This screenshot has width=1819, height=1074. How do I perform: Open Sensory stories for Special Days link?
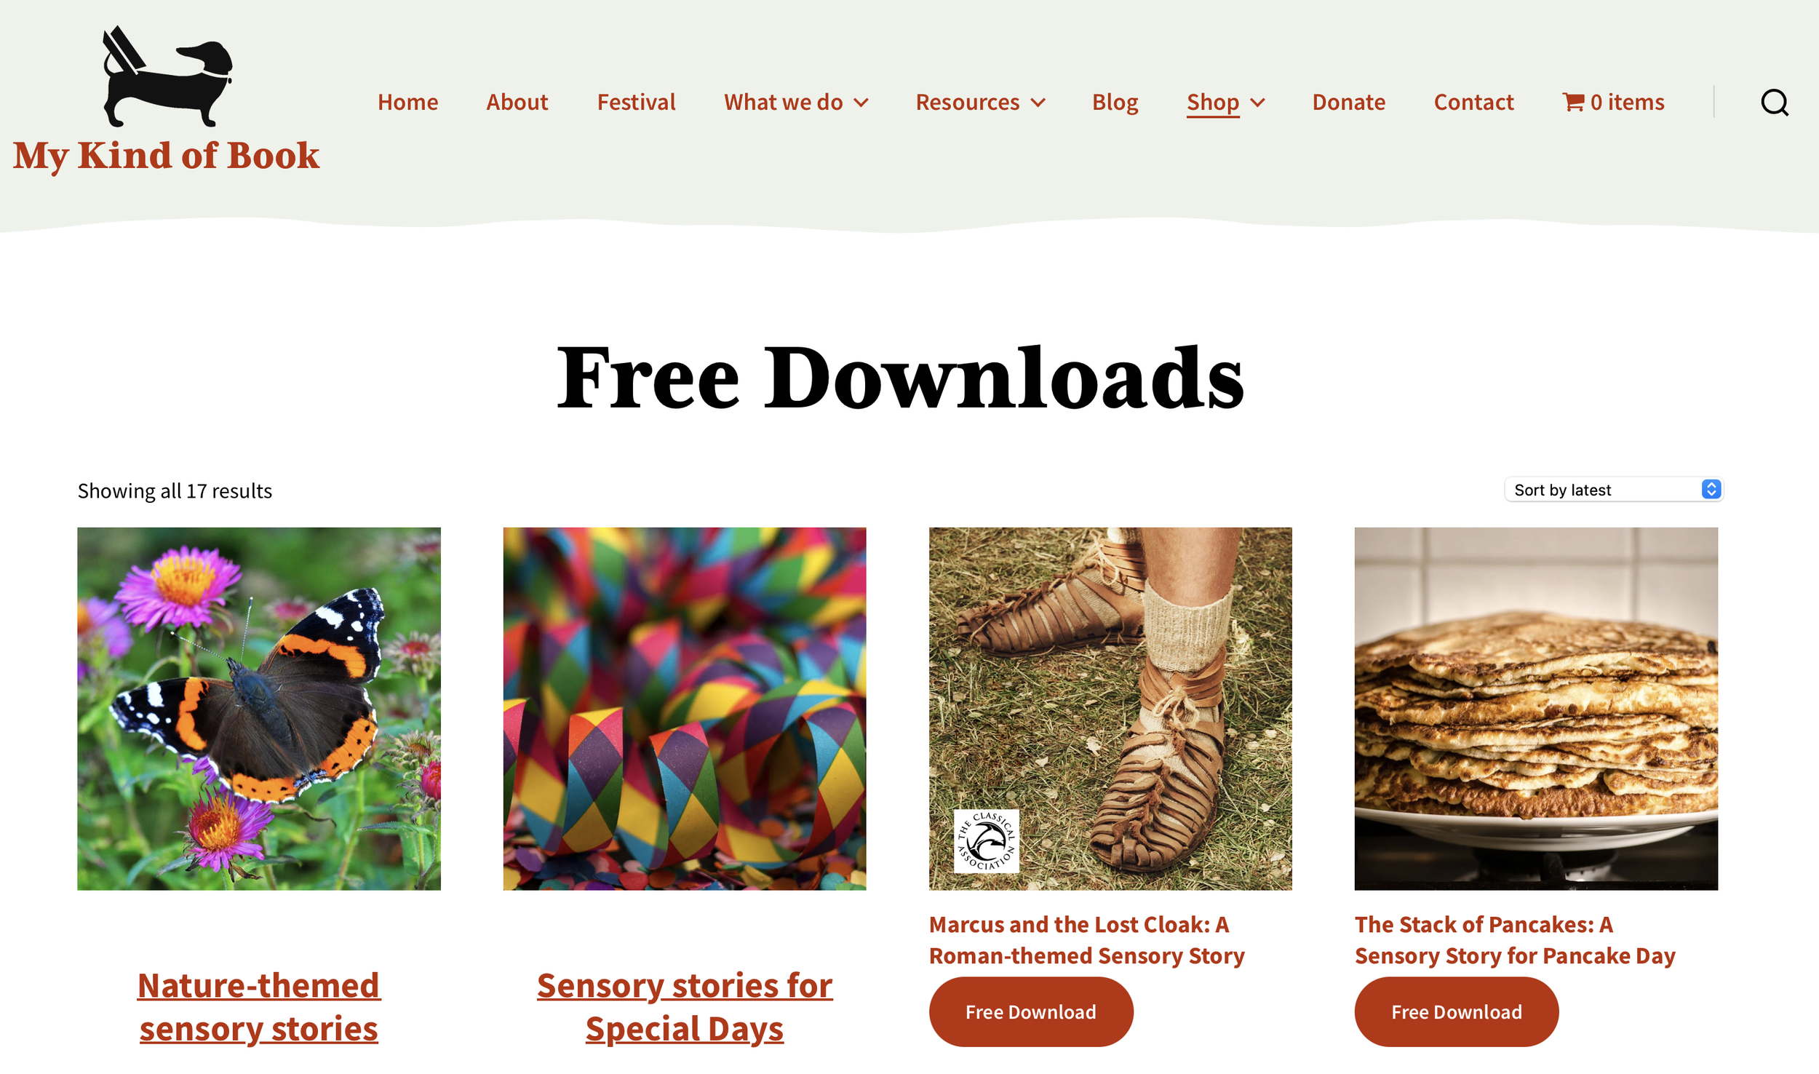point(684,1007)
